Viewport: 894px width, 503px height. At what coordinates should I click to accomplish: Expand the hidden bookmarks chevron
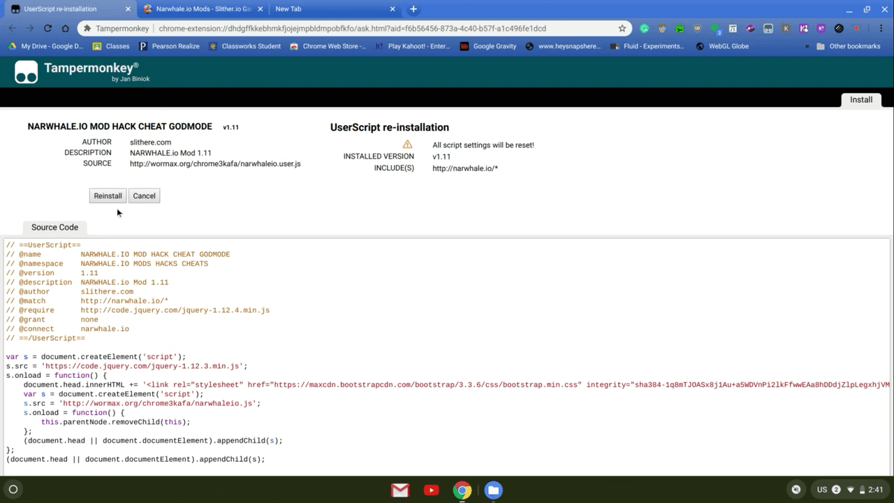[x=807, y=46]
